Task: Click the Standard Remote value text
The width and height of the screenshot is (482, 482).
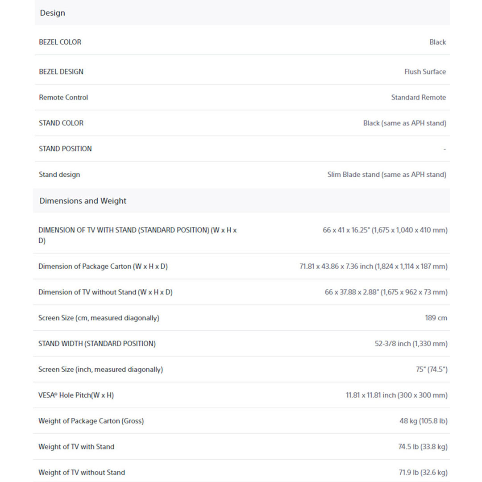Action: click(x=418, y=97)
